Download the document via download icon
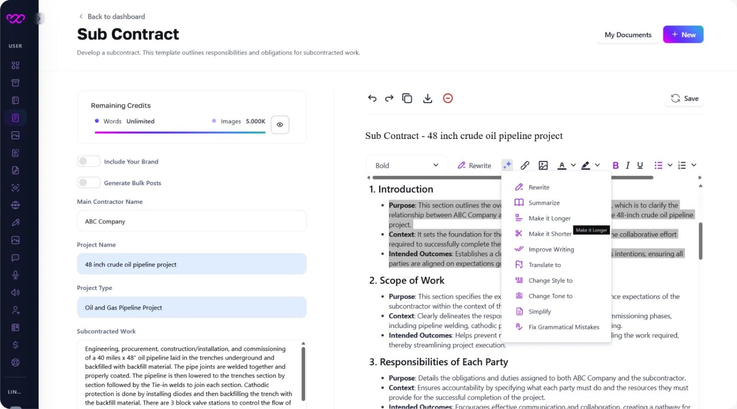The width and height of the screenshot is (737, 409). (427, 98)
